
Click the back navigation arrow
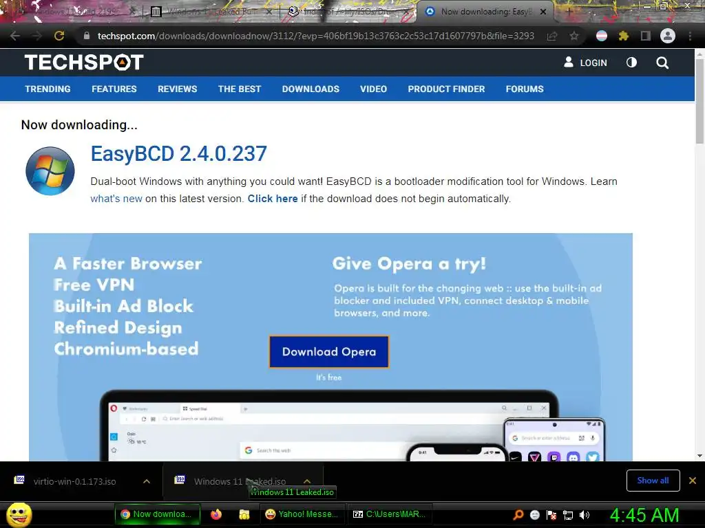[x=15, y=36]
